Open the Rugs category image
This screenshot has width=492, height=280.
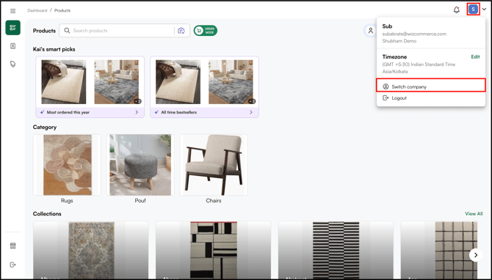(67, 165)
